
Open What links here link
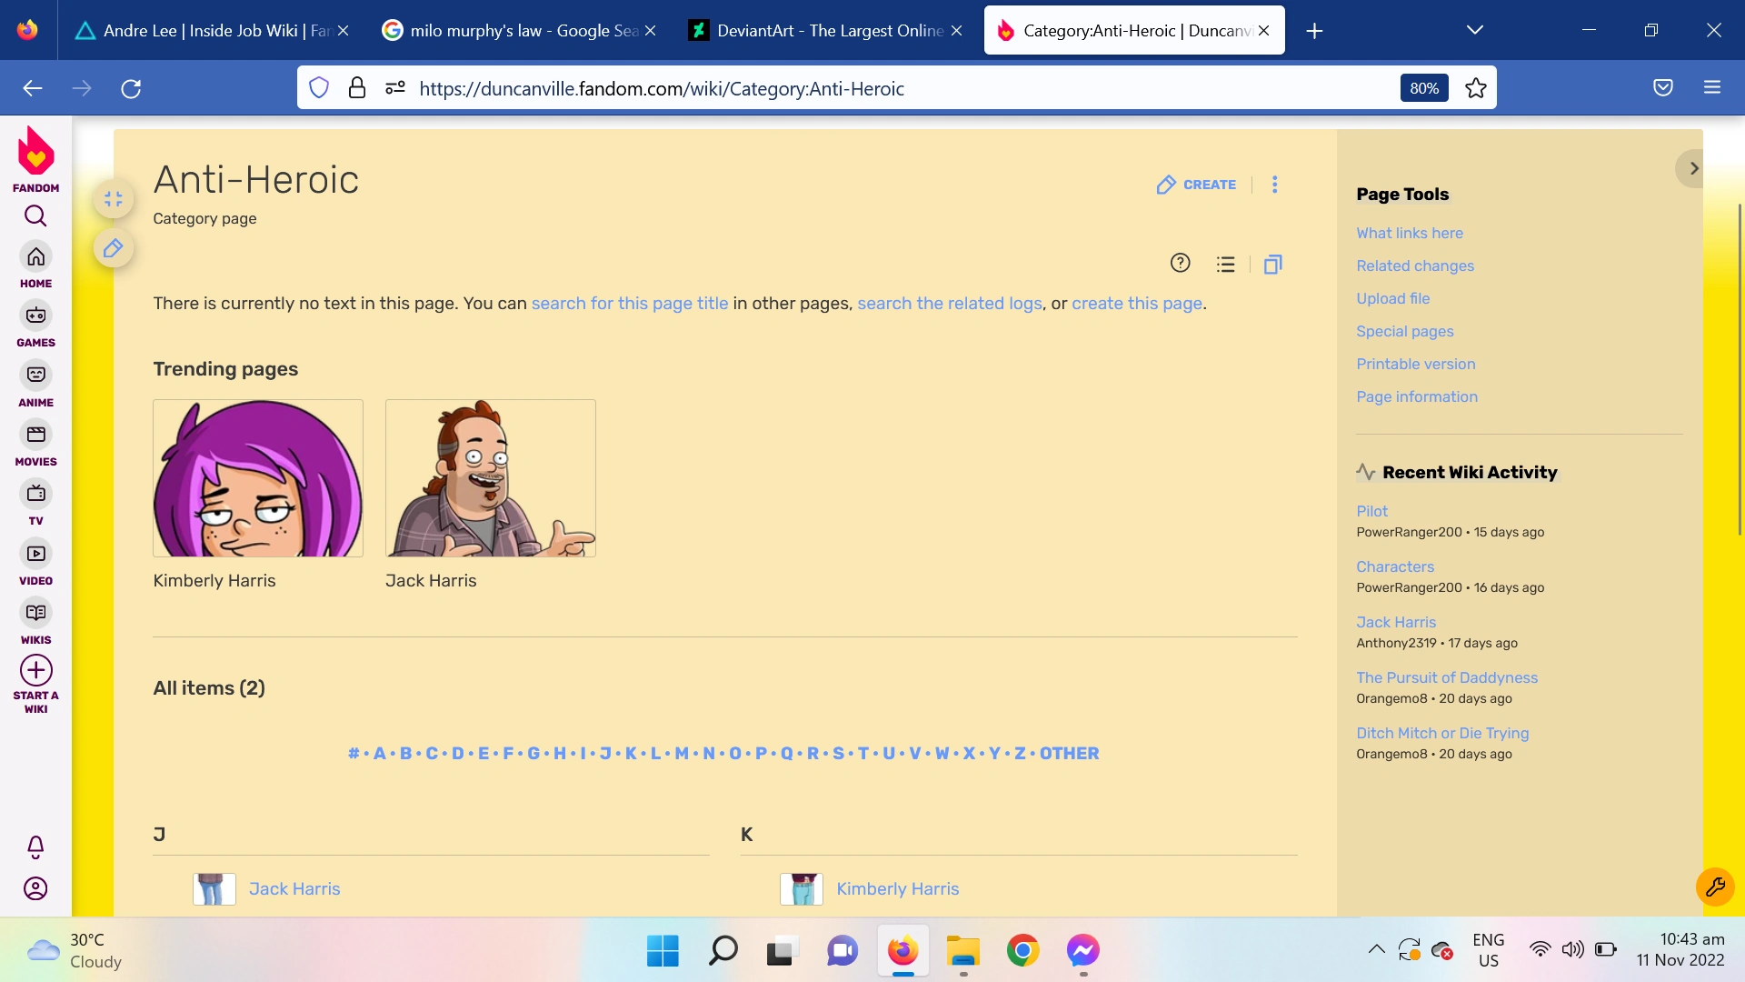click(1409, 233)
